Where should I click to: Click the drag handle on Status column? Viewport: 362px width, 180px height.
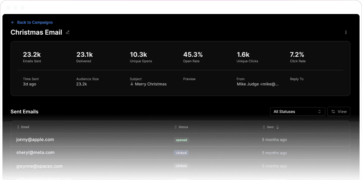coord(176,127)
